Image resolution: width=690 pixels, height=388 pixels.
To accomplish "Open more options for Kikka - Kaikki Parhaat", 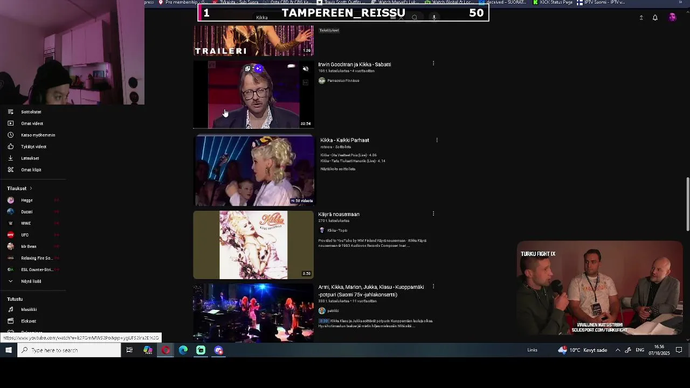I will pos(437,140).
